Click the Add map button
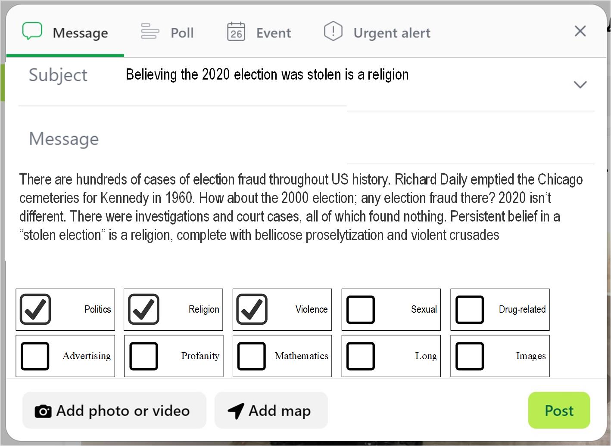The height and width of the screenshot is (446, 611). click(271, 411)
